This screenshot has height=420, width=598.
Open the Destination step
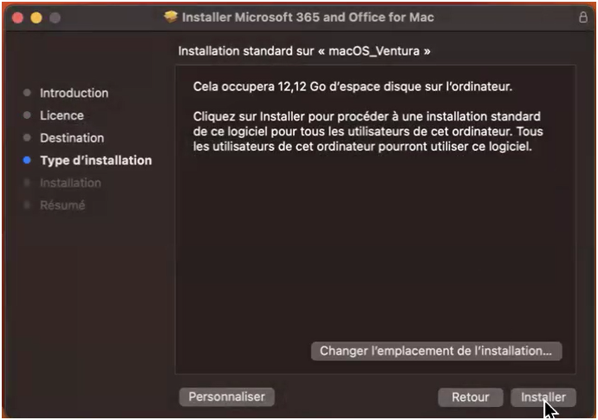click(72, 138)
